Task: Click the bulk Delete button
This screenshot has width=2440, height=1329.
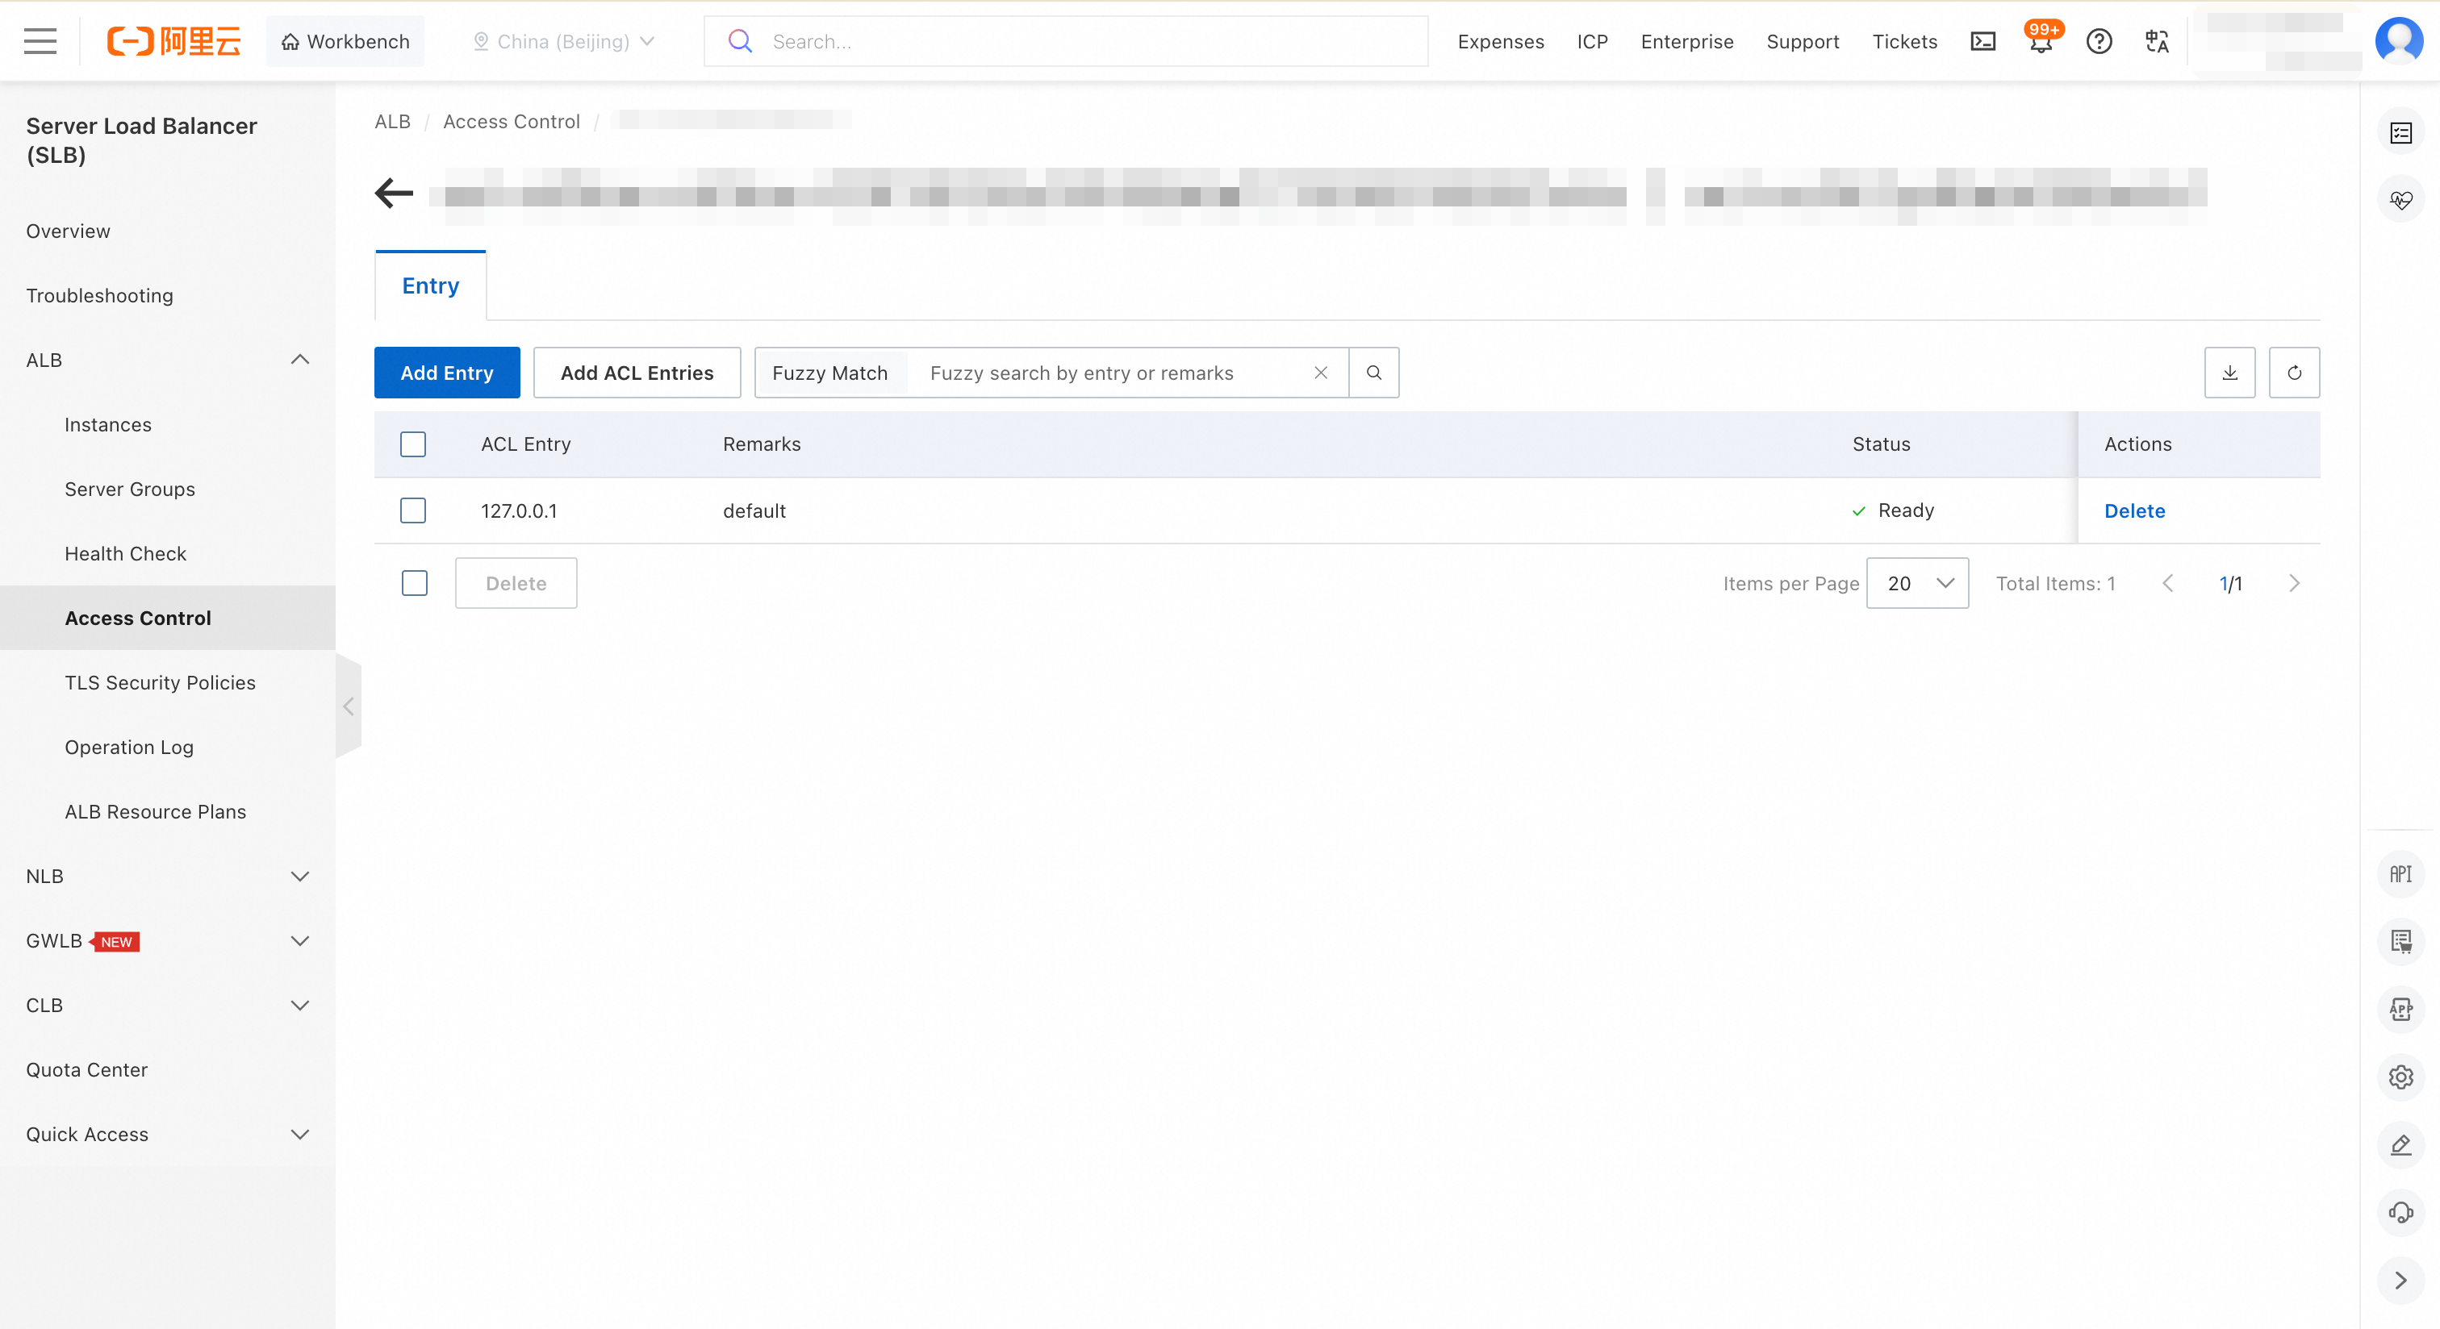Action: tap(516, 583)
